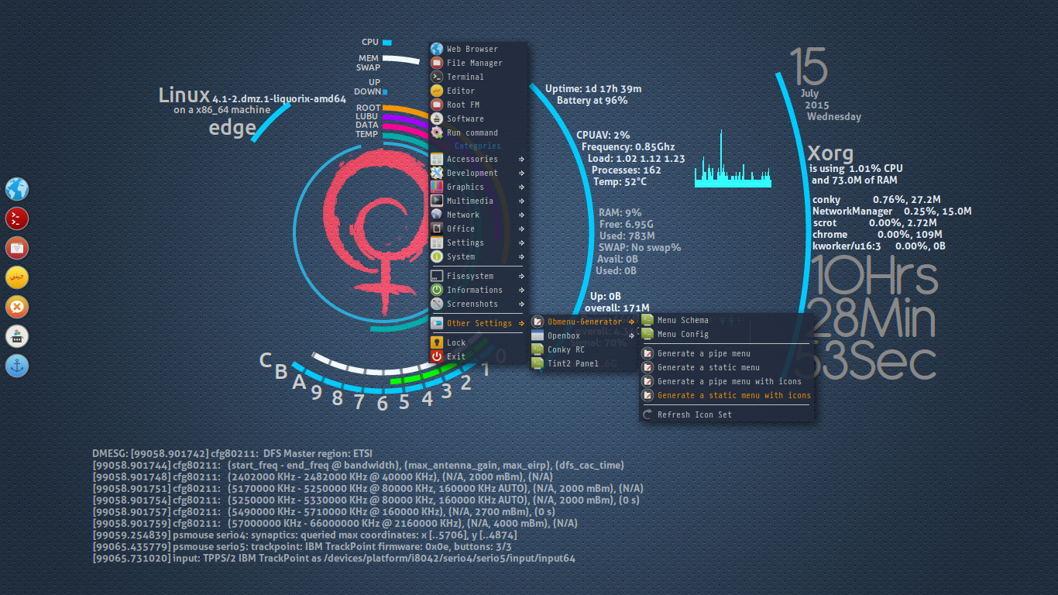This screenshot has width=1058, height=595.
Task: Click the red Exit power icon
Action: tap(437, 356)
